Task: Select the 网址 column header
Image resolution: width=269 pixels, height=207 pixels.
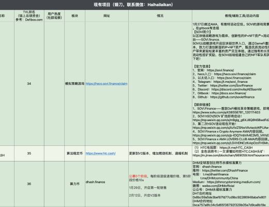Action: pos(107,16)
